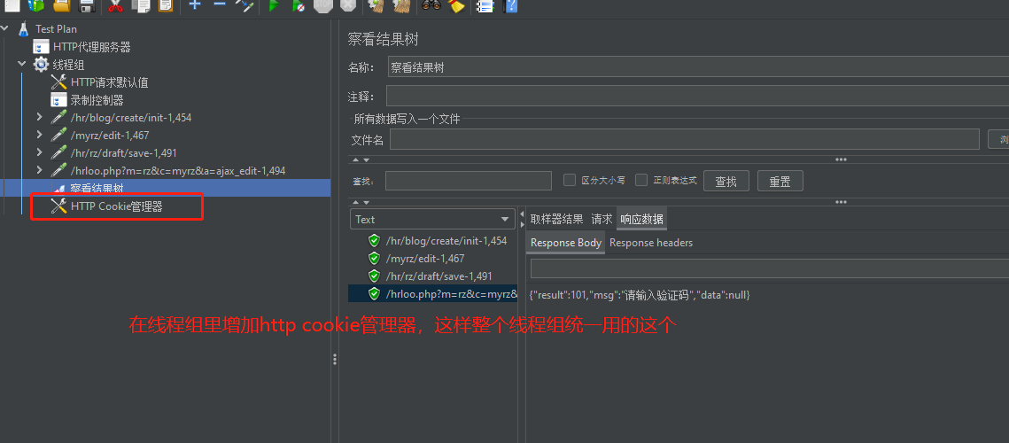Enable 正则表达式 regex checkbox
The width and height of the screenshot is (1009, 443).
pos(640,180)
